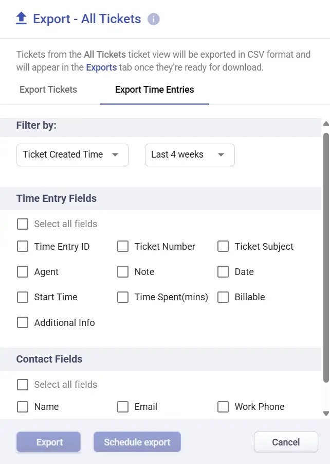Change the Last 4 weeks time range
The width and height of the screenshot is (330, 464).
click(x=189, y=154)
